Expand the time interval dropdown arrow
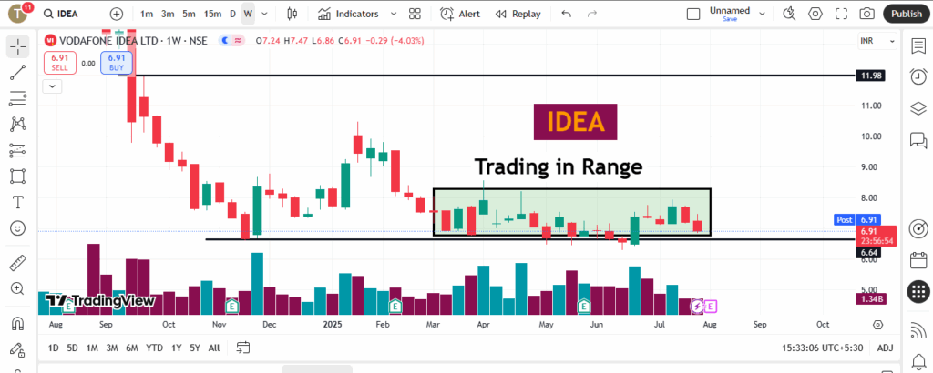 [264, 14]
